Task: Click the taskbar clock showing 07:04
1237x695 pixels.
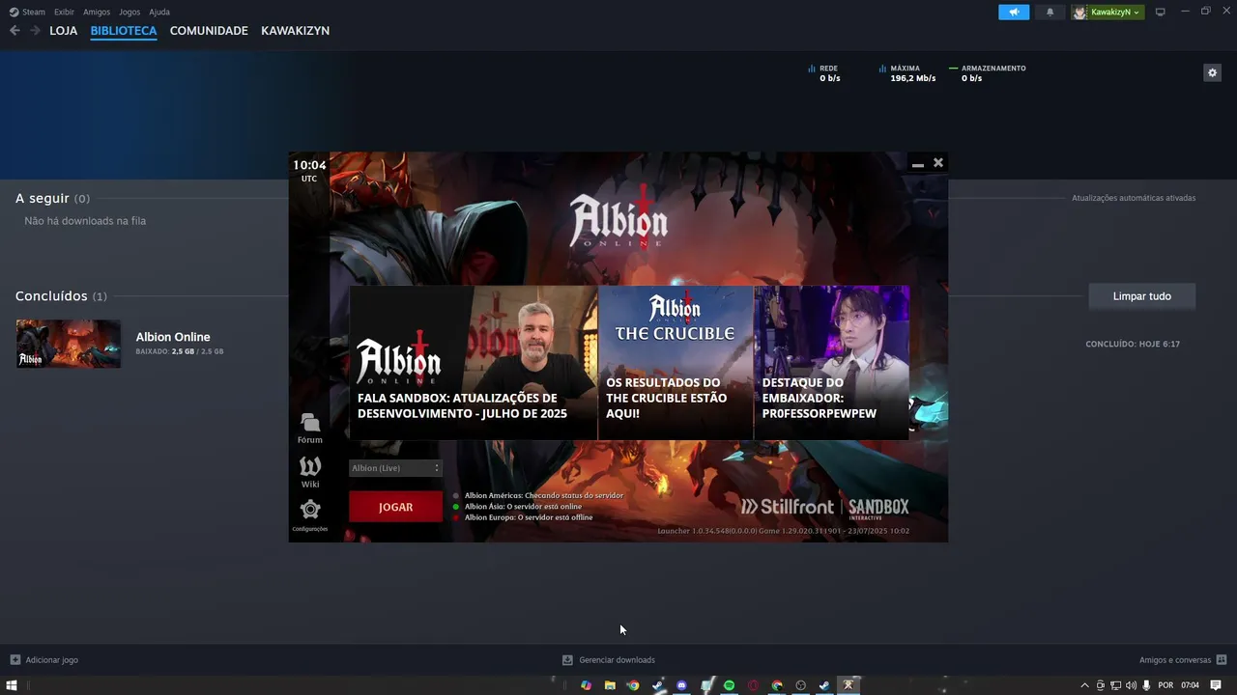Action: (1190, 685)
